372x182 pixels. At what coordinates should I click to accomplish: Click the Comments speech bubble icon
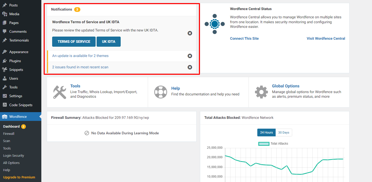[x=5, y=31]
